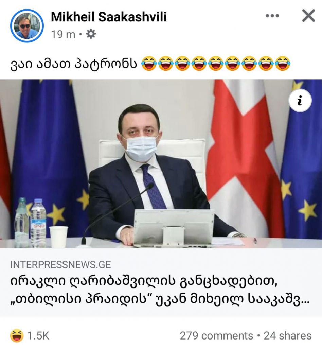Click the 19 m post timestamp
The width and height of the screenshot is (322, 348).
tap(63, 34)
